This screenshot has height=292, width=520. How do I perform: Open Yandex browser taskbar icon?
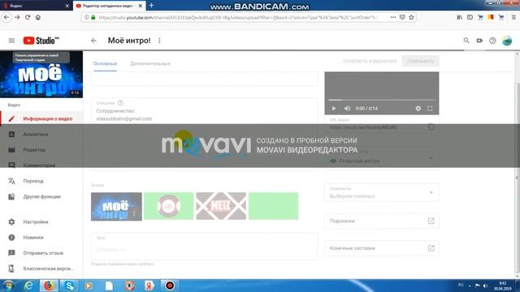tap(149, 286)
